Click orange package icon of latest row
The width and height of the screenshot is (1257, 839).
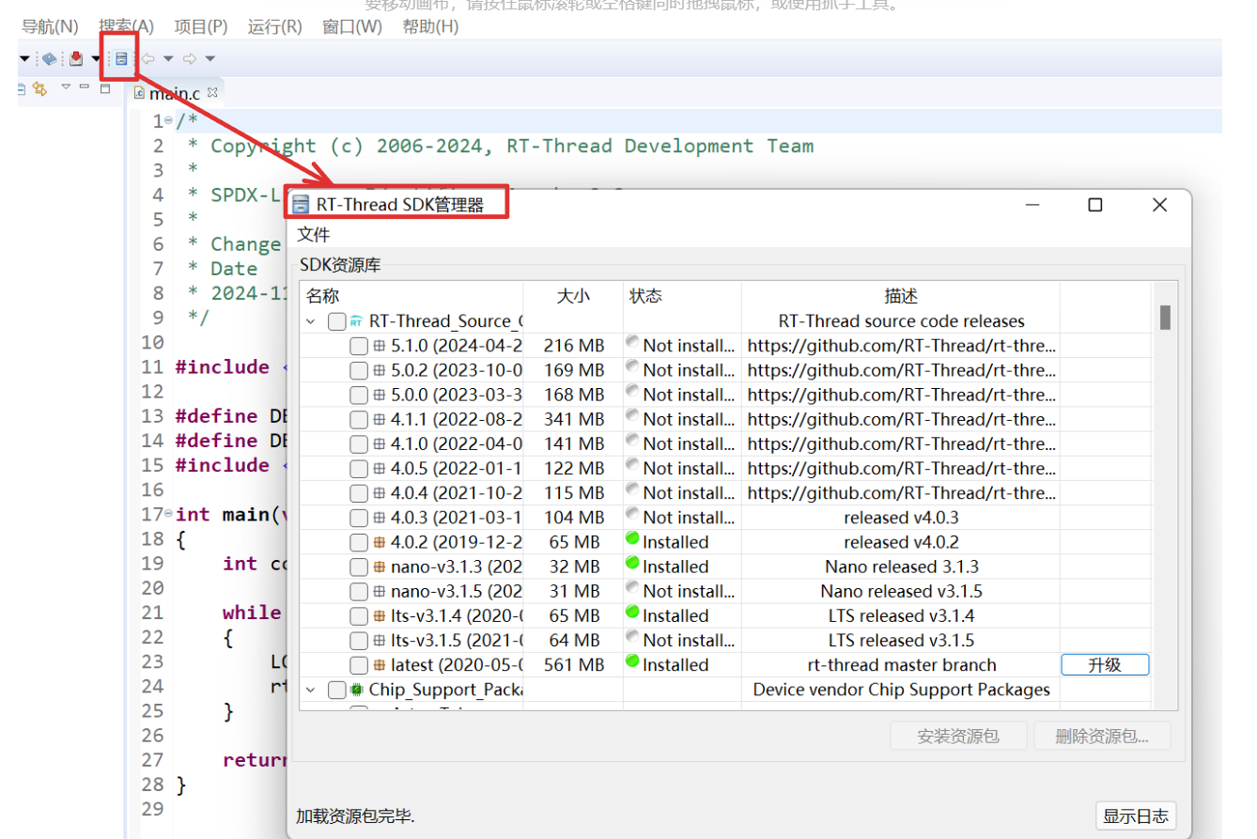pyautogui.click(x=380, y=664)
